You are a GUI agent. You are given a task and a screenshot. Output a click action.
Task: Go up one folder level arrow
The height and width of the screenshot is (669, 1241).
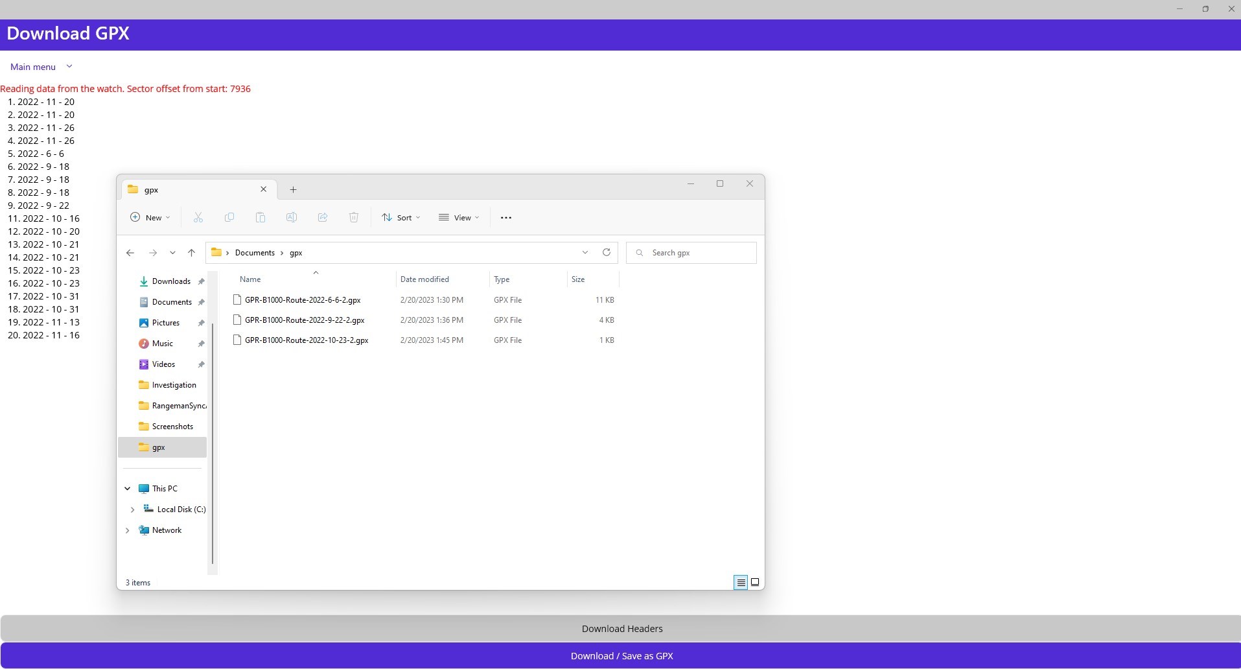191,253
